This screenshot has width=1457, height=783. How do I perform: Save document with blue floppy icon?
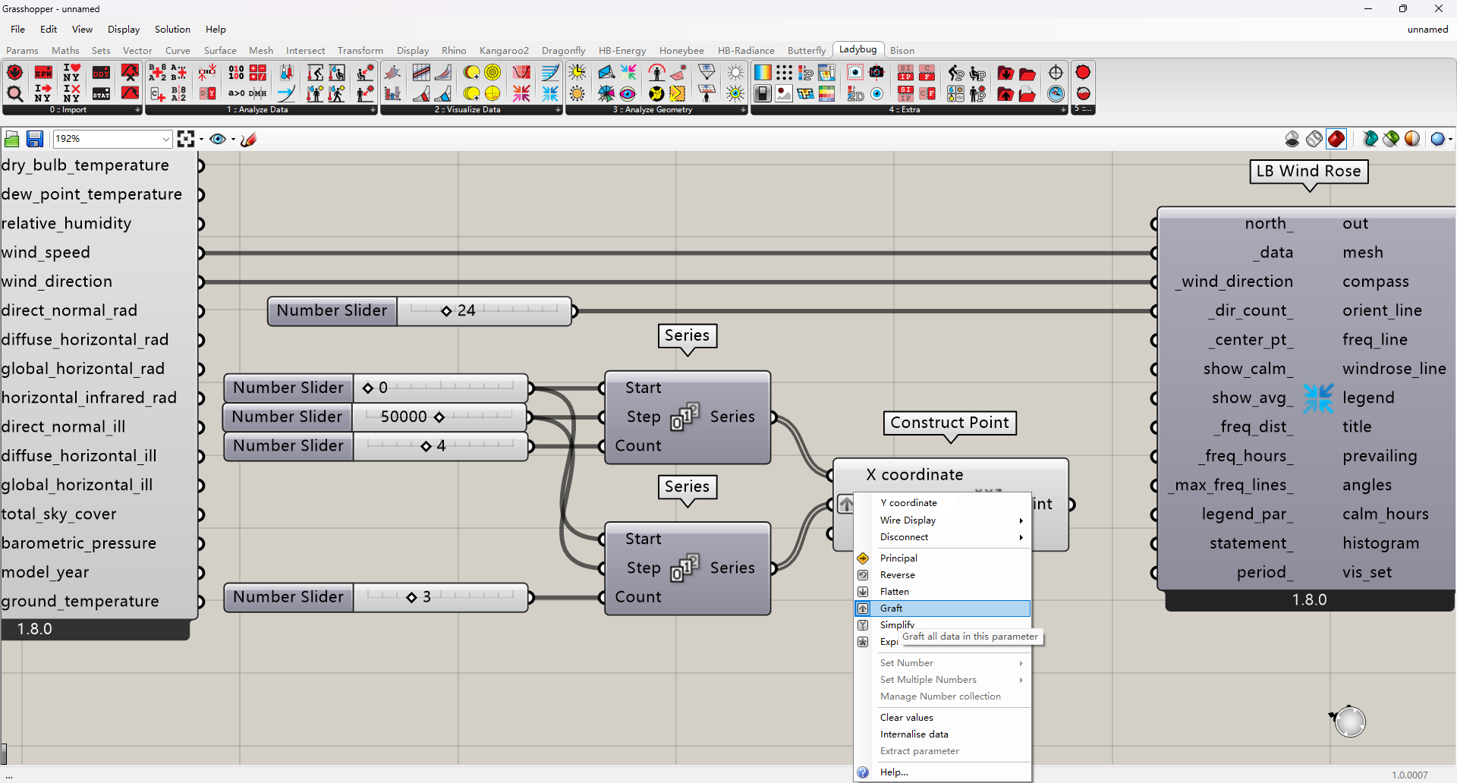click(35, 139)
